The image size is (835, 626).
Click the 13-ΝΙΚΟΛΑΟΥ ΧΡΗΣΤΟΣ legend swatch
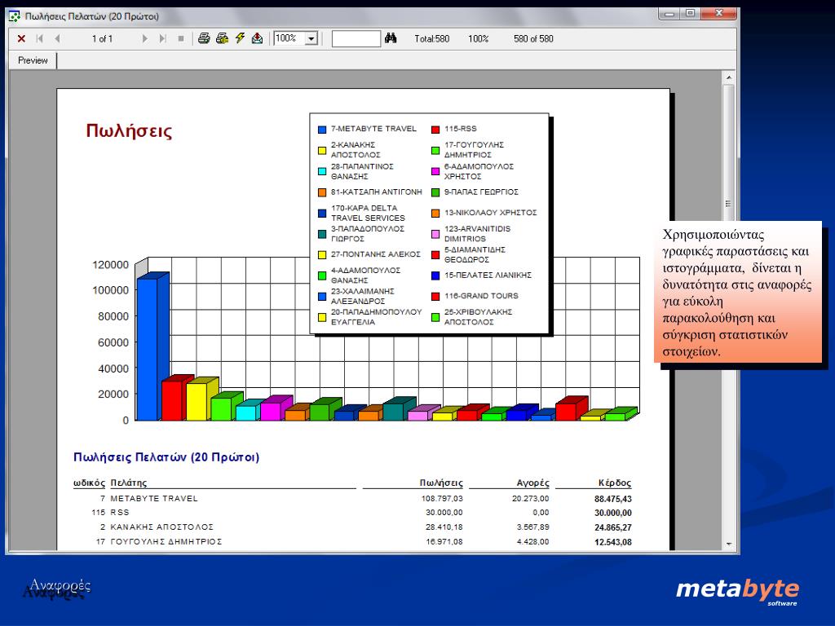pos(435,214)
